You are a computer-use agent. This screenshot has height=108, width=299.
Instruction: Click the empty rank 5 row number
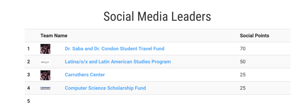click(x=28, y=101)
